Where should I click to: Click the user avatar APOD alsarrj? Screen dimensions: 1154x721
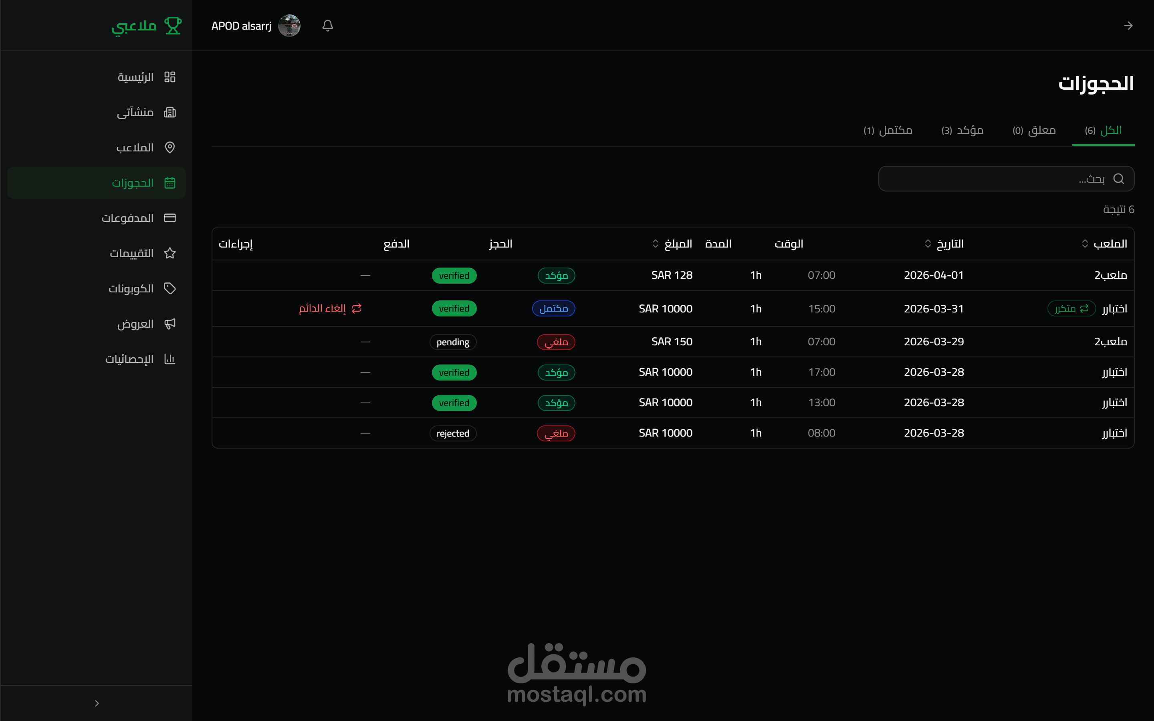289,25
